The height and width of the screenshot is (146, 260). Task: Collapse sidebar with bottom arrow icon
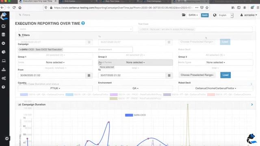(7, 138)
